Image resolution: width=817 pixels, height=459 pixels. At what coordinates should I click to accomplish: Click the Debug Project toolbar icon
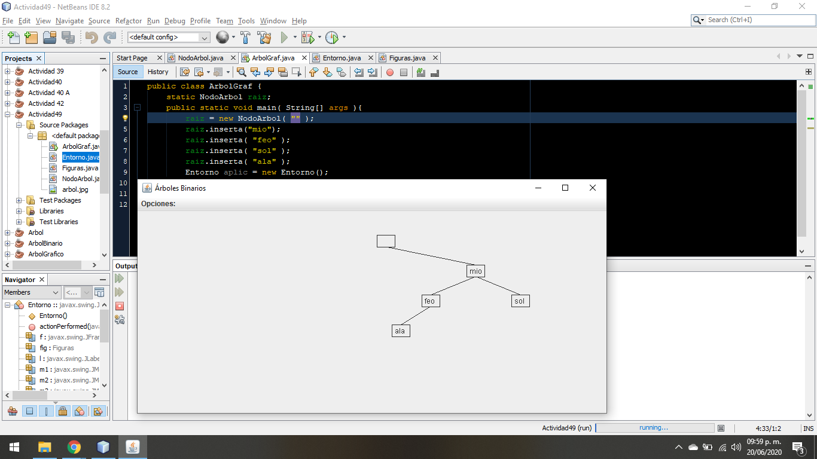tap(307, 38)
